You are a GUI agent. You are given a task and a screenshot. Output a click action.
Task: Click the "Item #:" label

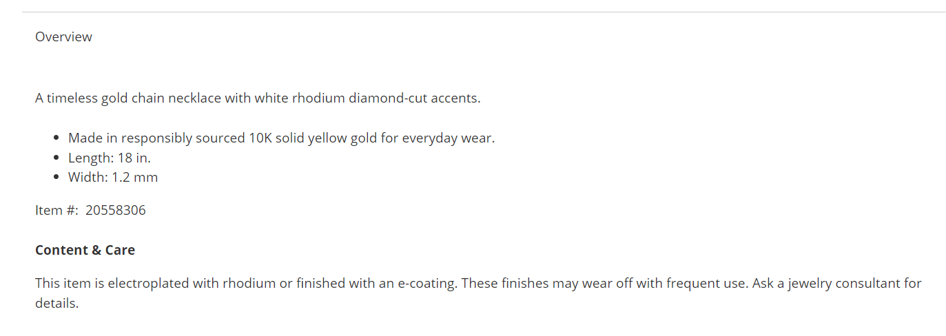(56, 210)
